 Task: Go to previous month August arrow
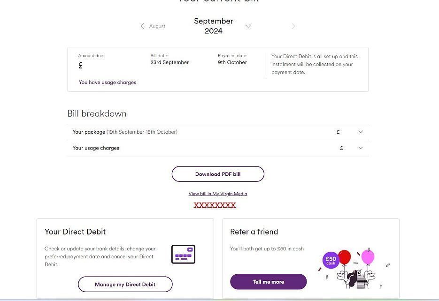[142, 26]
